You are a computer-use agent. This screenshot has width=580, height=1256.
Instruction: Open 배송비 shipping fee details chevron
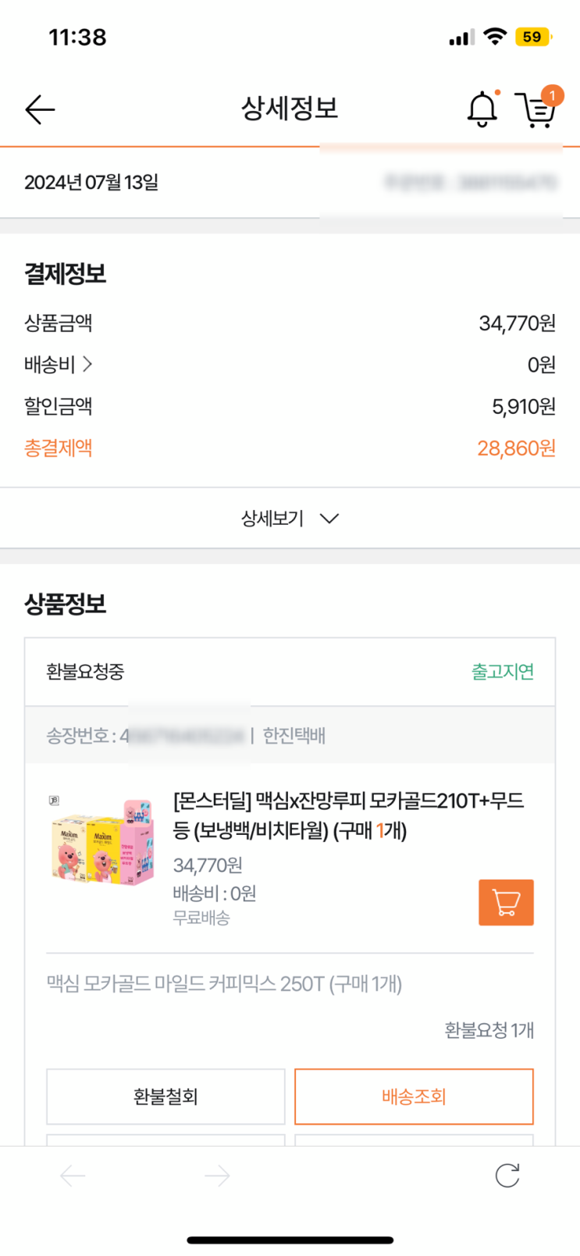87,364
